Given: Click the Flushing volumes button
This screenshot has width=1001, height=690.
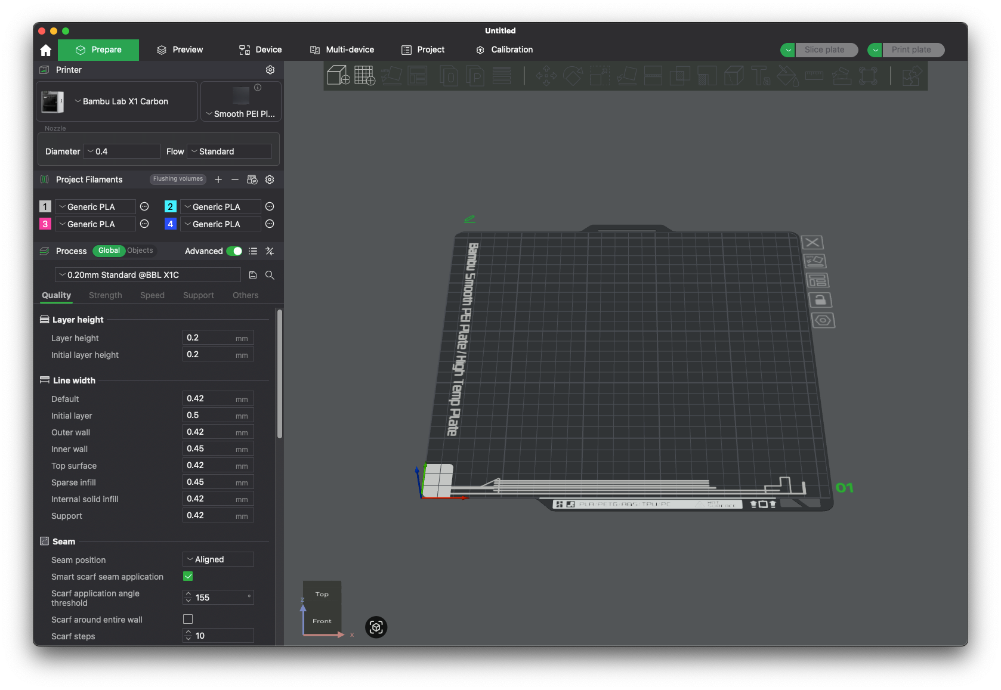Looking at the screenshot, I should pyautogui.click(x=178, y=179).
